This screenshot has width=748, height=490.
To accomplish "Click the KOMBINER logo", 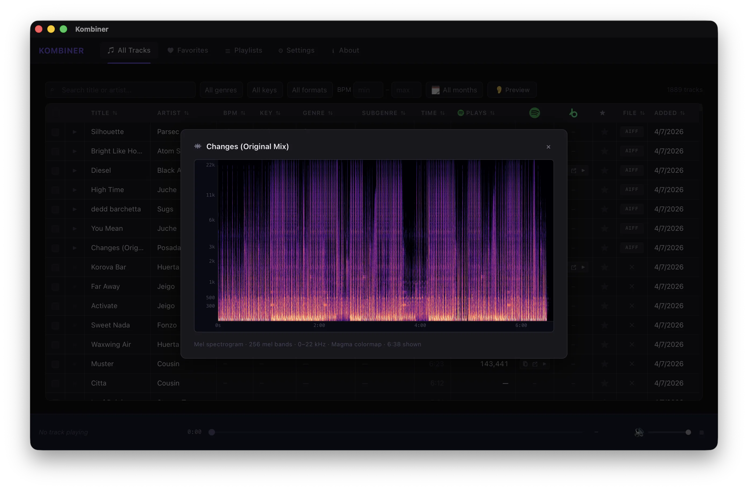I will (x=61, y=51).
